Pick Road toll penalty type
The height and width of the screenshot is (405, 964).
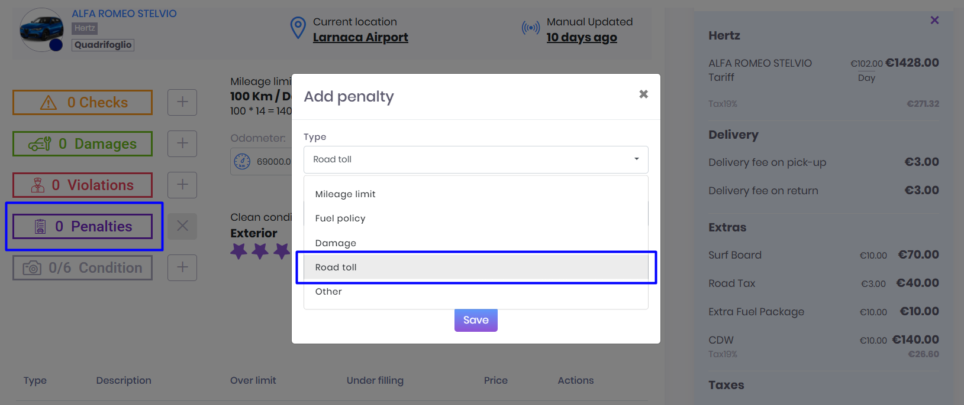pos(336,267)
